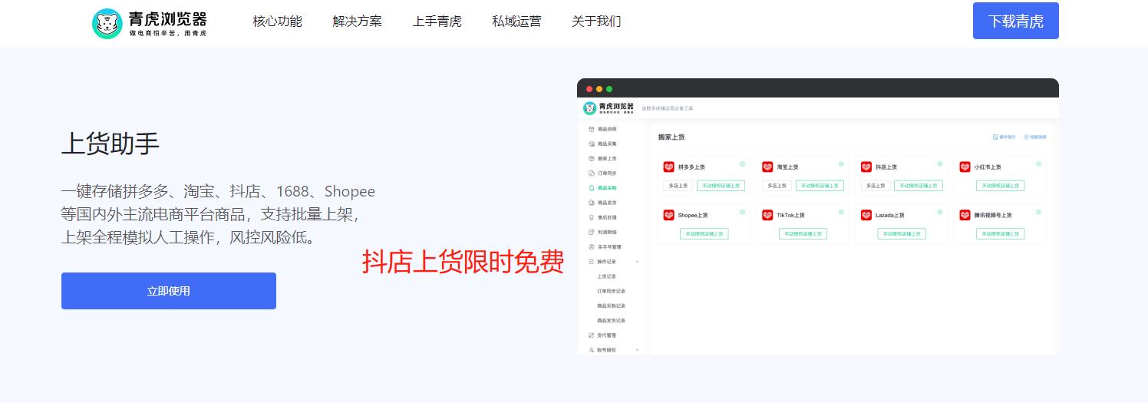The height and width of the screenshot is (403, 1148).
Task: Click the red logo on 抖店上货 card
Action: click(866, 167)
